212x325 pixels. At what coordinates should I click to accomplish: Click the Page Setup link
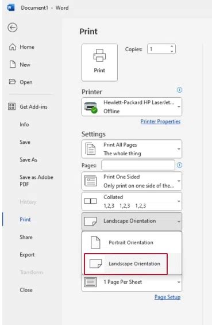click(x=168, y=297)
